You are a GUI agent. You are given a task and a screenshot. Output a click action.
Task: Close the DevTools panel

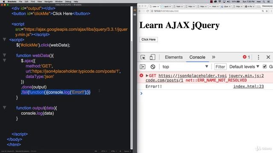pos(268,57)
